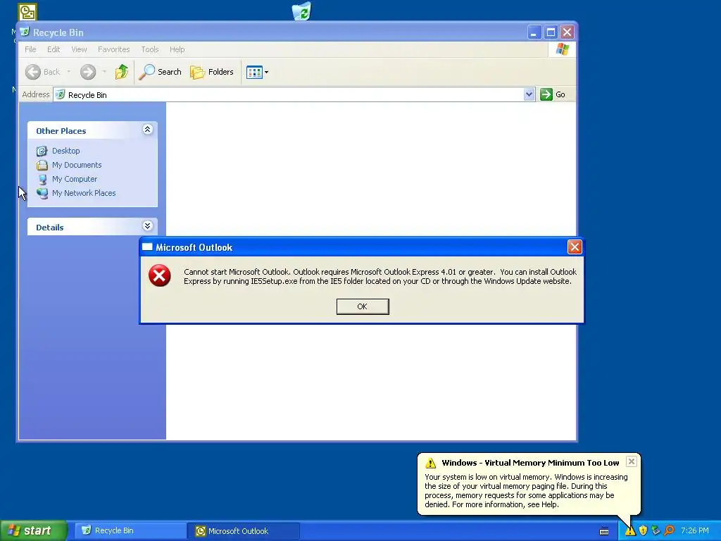
Task: Expand the Details panel
Action: coord(147,226)
